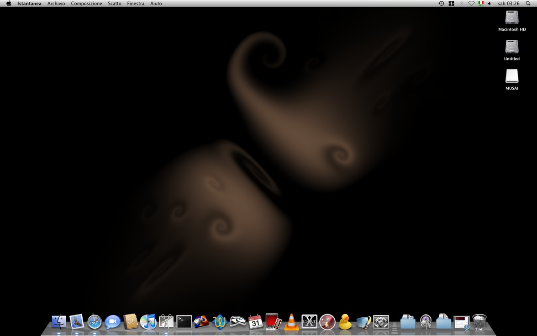Image resolution: width=537 pixels, height=336 pixels.
Task: Open the Istantanea application menu
Action: pos(29,4)
